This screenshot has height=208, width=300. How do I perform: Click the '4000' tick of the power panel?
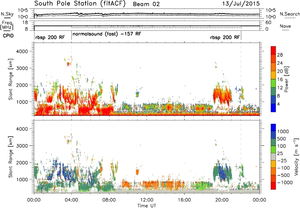pos(22,51)
